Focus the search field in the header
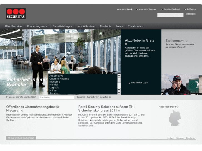Viewport: 202px width, 151px height. pos(170,15)
